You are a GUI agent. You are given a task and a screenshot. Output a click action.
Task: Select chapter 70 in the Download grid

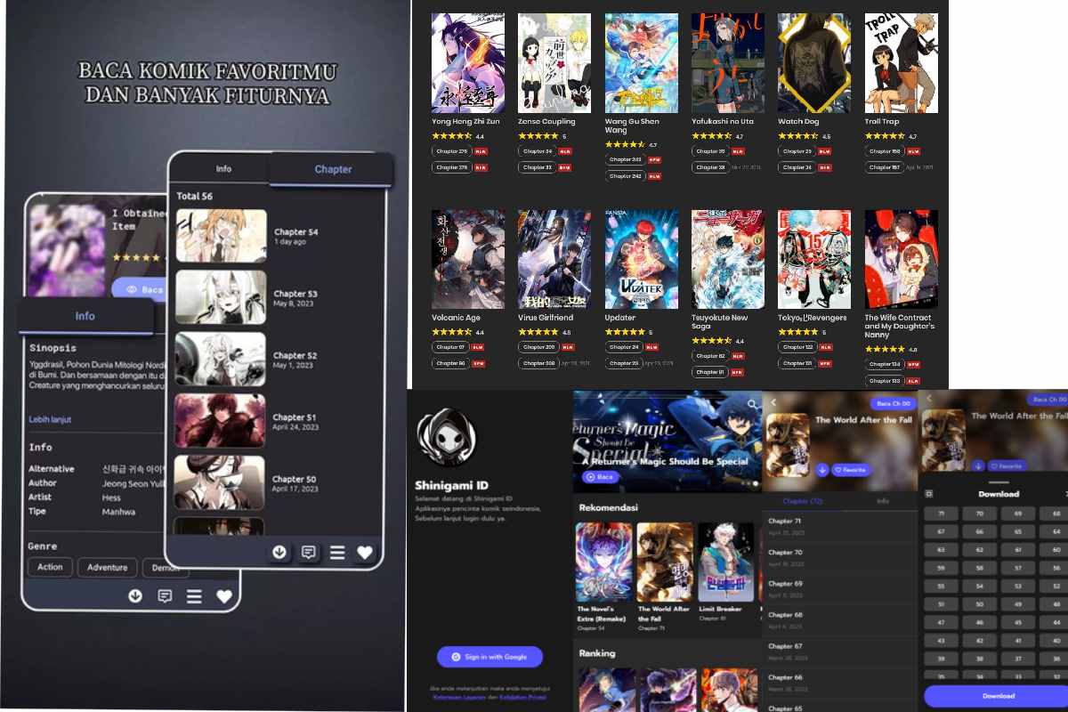pos(980,514)
